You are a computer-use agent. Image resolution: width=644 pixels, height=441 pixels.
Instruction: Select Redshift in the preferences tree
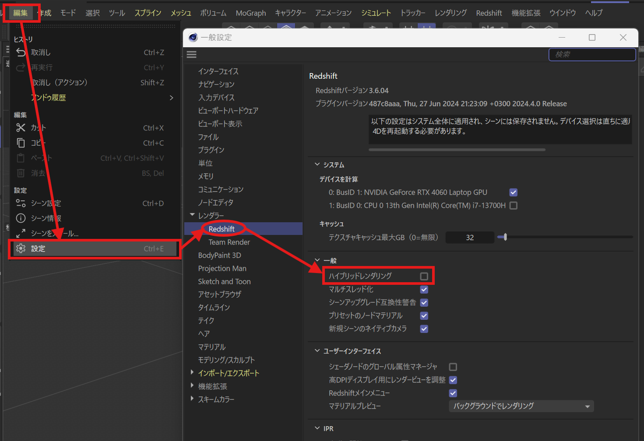click(x=243, y=229)
